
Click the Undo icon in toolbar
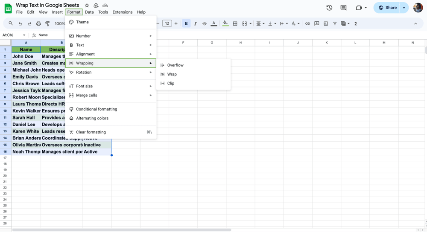[x=20, y=24]
